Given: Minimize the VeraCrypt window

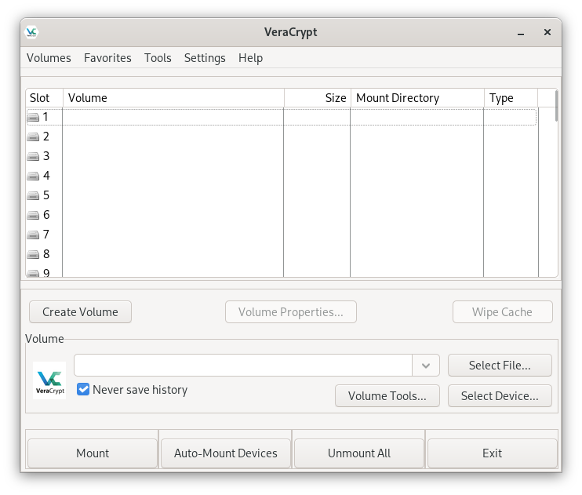Looking at the screenshot, I should pos(521,33).
